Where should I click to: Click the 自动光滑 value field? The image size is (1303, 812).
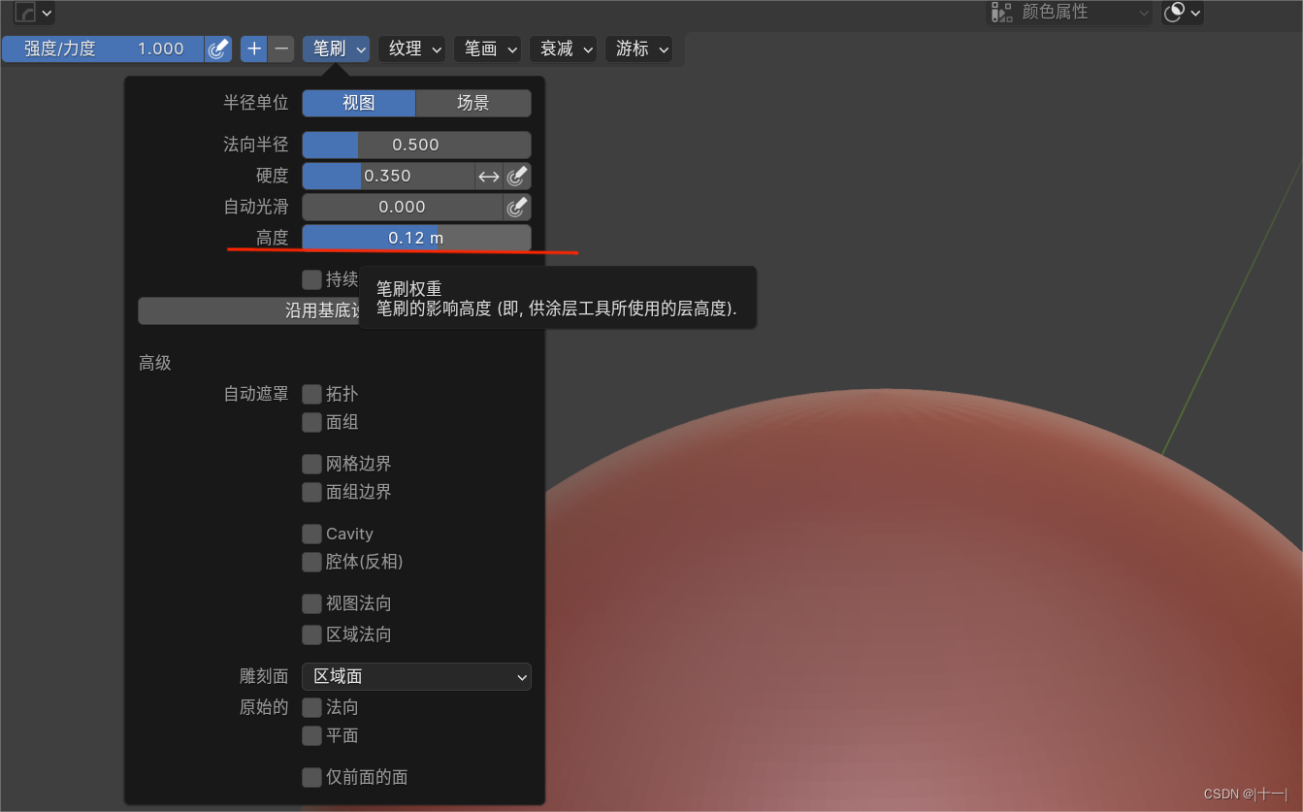pos(403,207)
